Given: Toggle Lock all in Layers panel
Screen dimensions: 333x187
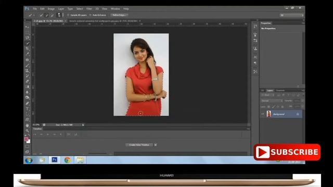Looking at the screenshot, I should click(282, 106).
